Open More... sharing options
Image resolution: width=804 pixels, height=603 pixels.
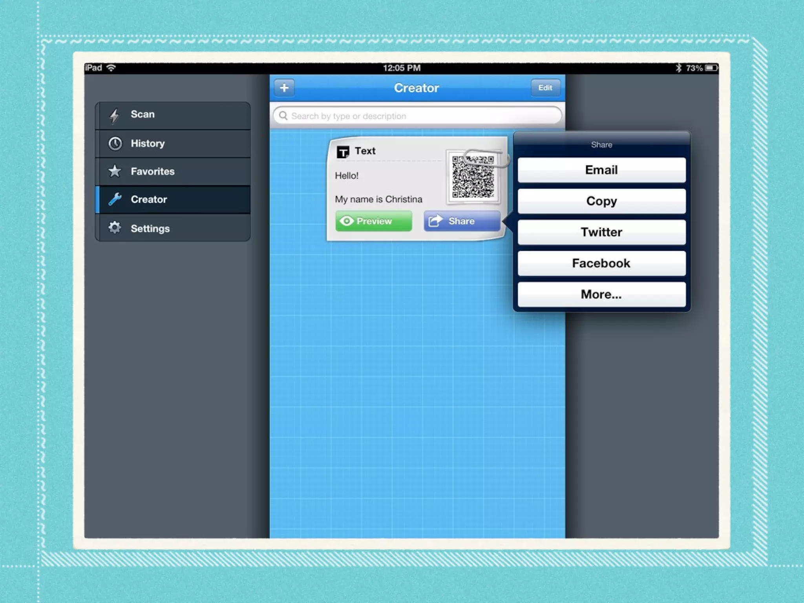(x=601, y=294)
